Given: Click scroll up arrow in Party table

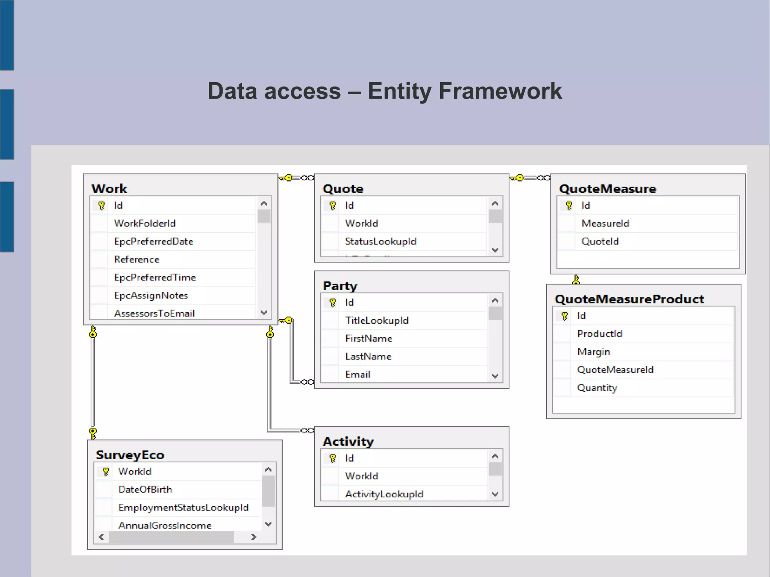Looking at the screenshot, I should click(495, 300).
